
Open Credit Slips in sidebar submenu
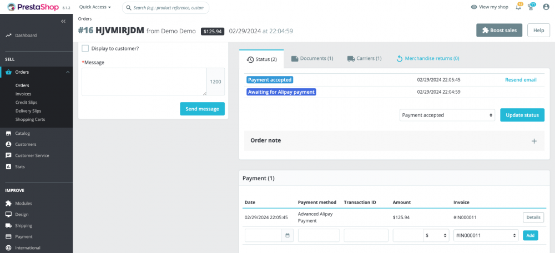pos(26,103)
